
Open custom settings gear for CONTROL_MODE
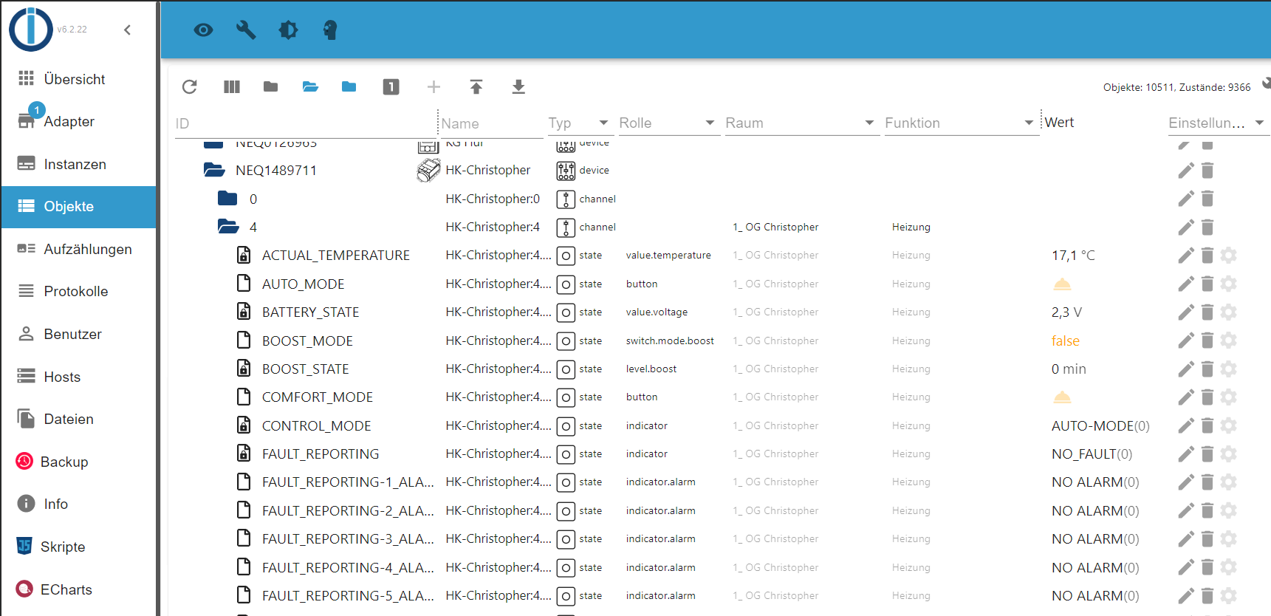pyautogui.click(x=1229, y=425)
